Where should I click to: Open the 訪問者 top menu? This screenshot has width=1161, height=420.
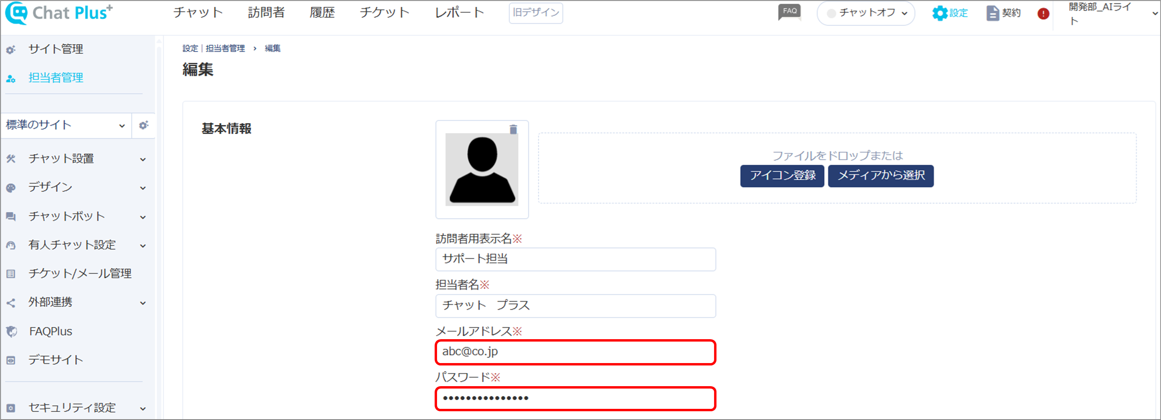266,13
